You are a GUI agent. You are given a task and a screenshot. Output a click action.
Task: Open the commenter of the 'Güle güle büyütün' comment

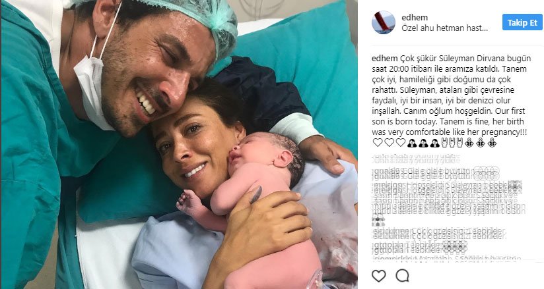pos(385,172)
